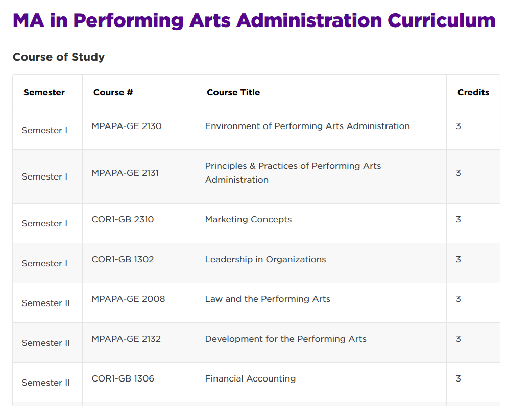The width and height of the screenshot is (507, 406).
Task: Select the Financial Accounting course title
Action: (x=250, y=378)
